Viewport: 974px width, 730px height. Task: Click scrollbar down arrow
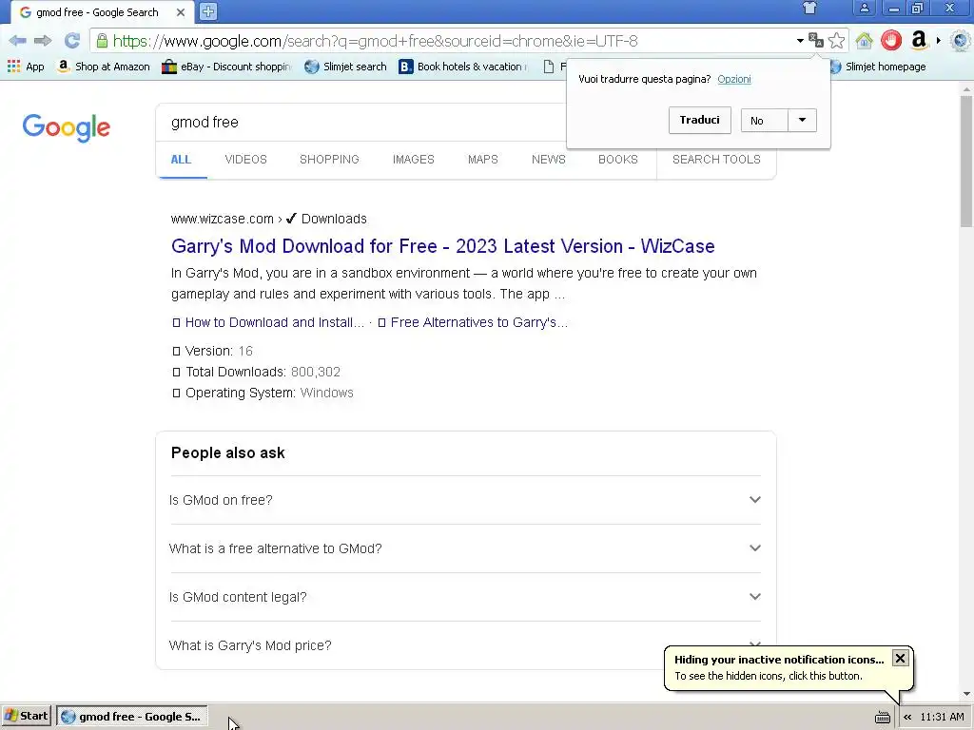[966, 694]
